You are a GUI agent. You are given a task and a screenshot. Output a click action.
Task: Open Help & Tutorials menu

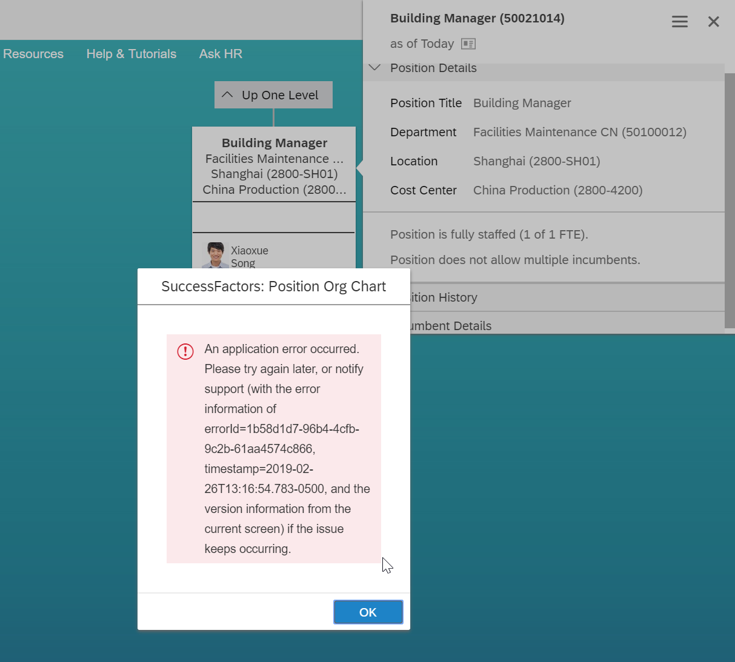pyautogui.click(x=131, y=54)
